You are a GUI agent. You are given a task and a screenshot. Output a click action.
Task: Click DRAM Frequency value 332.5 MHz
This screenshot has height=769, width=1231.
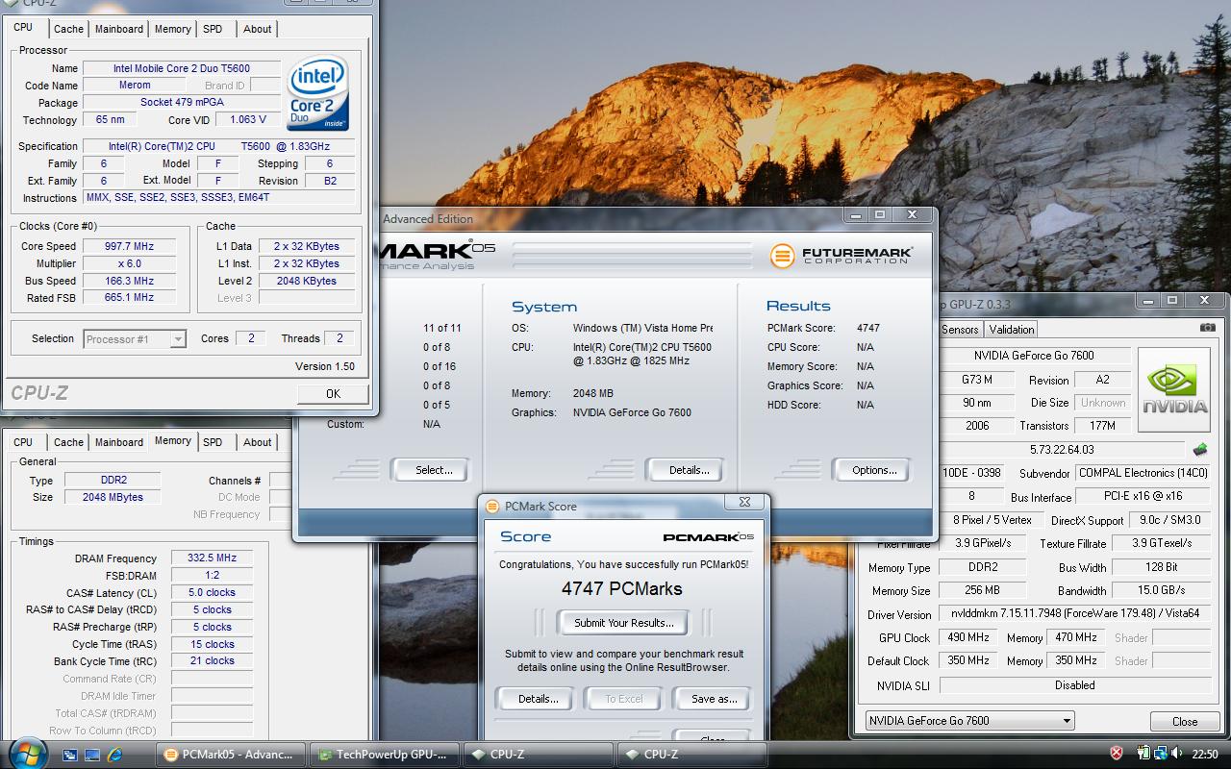coord(213,558)
